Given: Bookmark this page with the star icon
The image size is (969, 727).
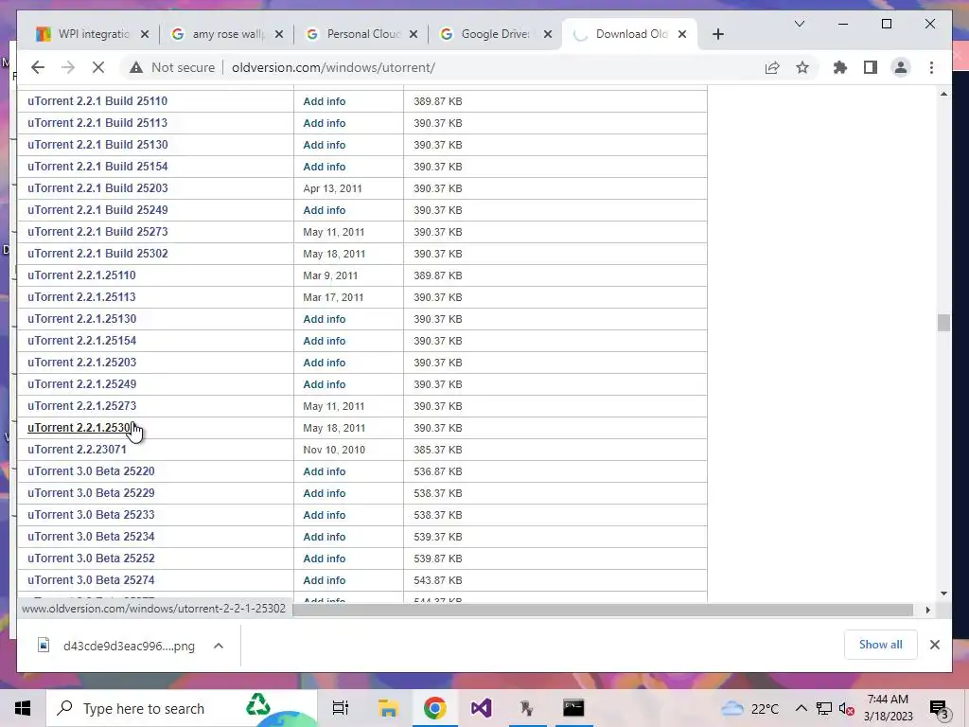Looking at the screenshot, I should tap(802, 67).
